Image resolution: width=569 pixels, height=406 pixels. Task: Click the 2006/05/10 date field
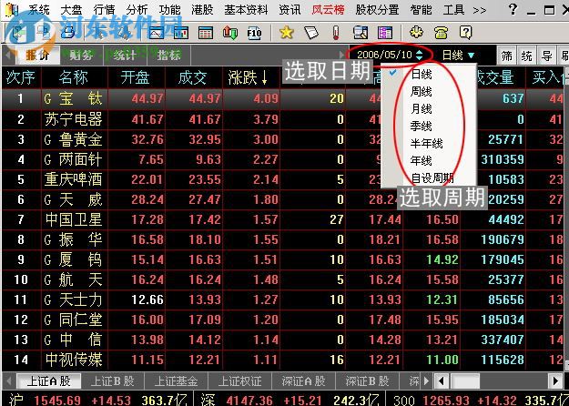384,55
